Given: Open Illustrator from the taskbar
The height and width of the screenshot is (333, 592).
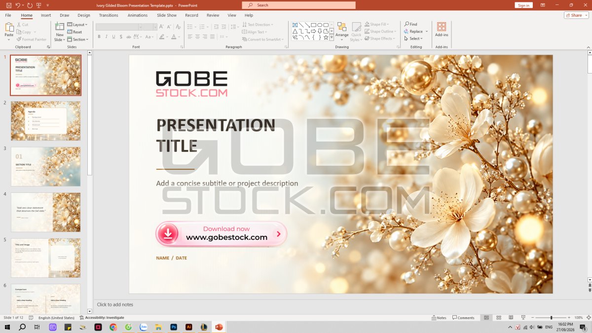Looking at the screenshot, I should 188,327.
